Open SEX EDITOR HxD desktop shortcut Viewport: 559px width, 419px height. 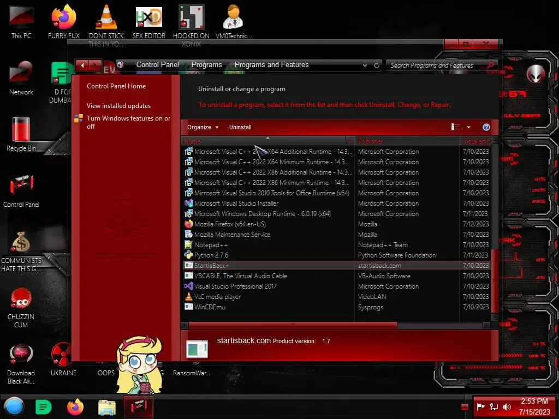(x=148, y=22)
